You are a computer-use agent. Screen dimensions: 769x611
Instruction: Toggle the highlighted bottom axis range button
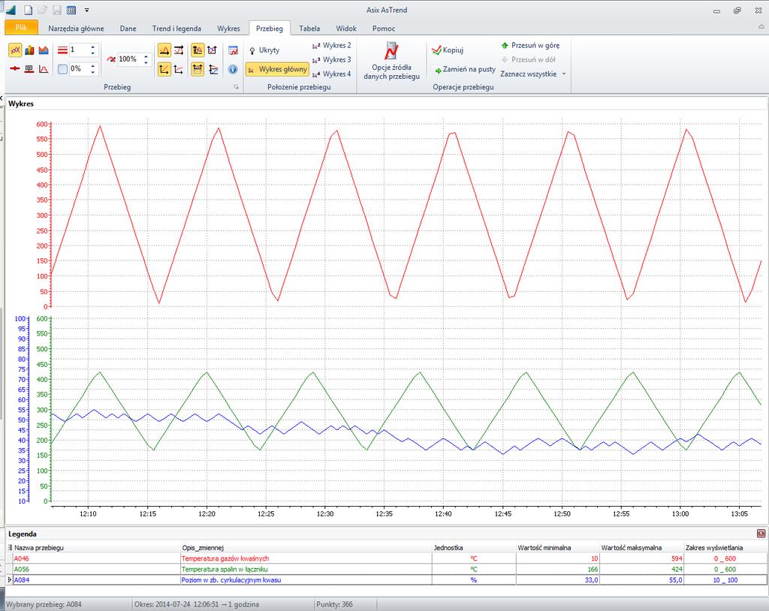point(198,69)
